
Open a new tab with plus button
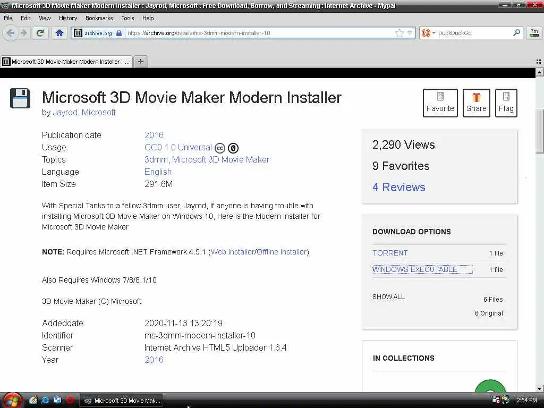point(140,62)
